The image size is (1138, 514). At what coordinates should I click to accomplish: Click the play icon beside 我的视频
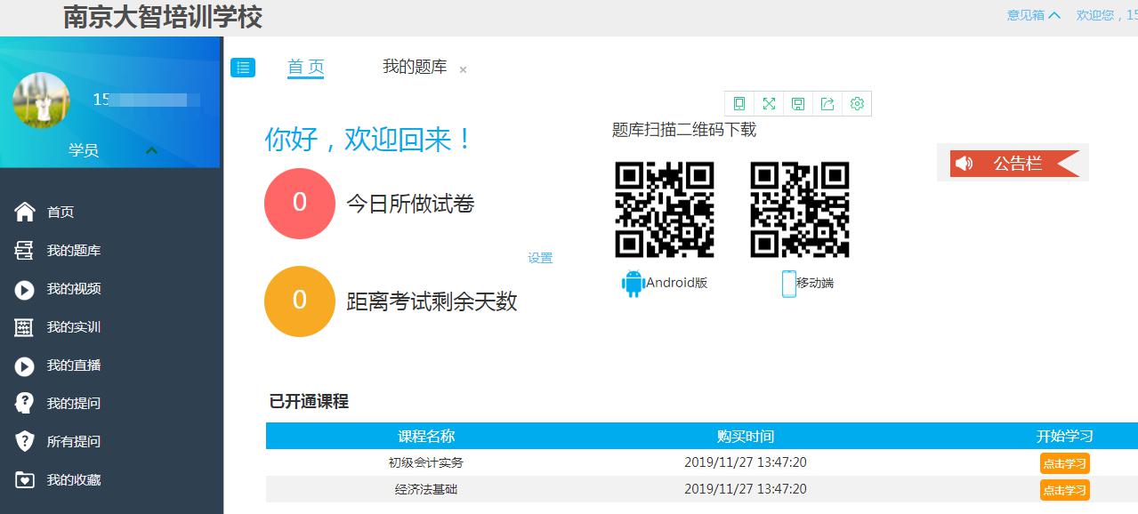(24, 289)
